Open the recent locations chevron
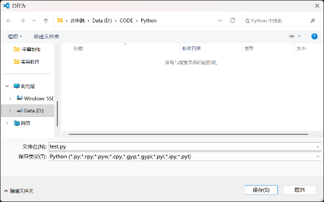324x202 pixels. pos(34,21)
